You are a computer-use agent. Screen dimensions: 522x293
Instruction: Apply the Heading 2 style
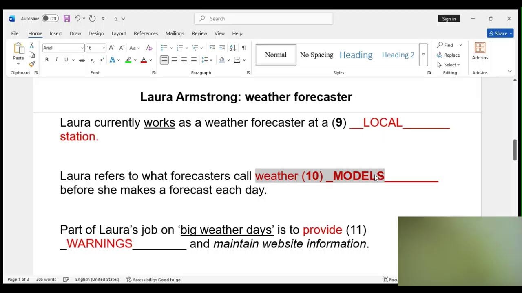(398, 55)
